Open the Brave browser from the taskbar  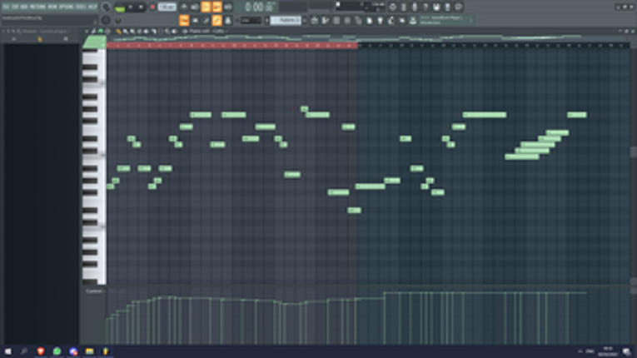[41, 351]
